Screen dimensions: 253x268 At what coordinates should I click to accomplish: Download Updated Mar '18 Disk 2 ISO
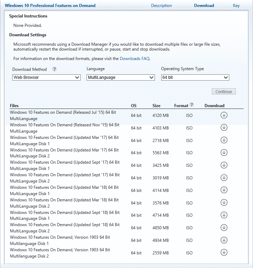(224, 203)
